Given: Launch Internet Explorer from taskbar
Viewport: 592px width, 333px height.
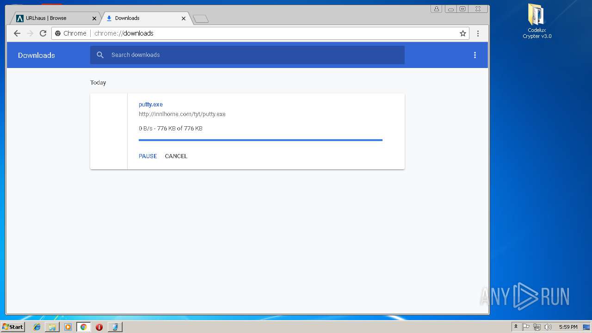Looking at the screenshot, I should [x=37, y=327].
